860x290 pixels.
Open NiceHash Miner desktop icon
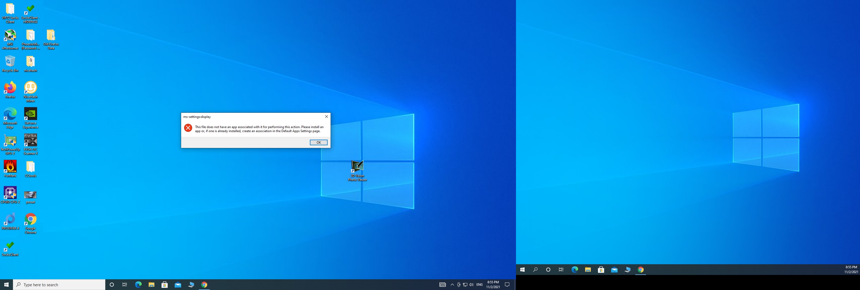point(30,88)
